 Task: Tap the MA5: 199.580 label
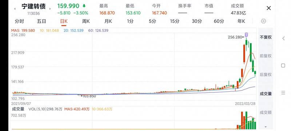tap(23, 31)
